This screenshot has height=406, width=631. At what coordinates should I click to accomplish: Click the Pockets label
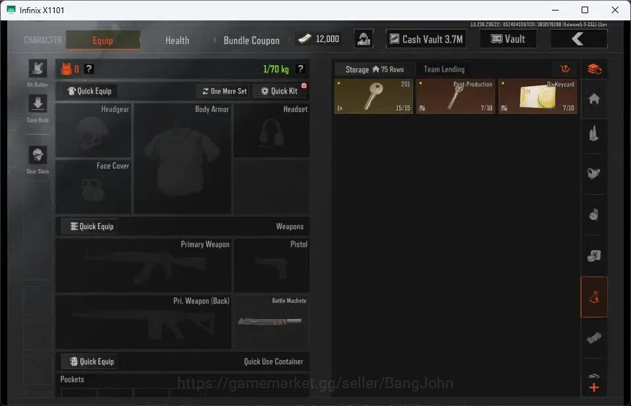point(72,379)
